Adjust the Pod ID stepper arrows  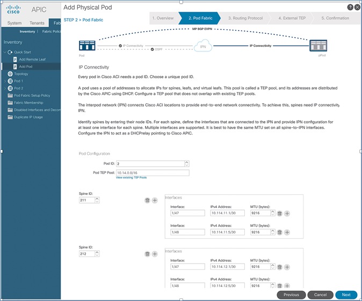(187, 164)
